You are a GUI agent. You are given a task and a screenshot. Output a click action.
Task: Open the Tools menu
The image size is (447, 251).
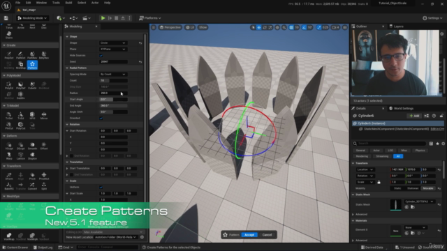pos(56,3)
